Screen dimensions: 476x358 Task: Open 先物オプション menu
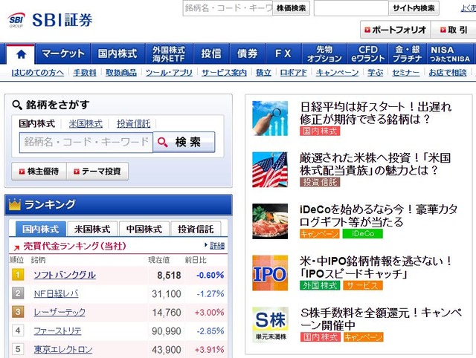[324, 53]
